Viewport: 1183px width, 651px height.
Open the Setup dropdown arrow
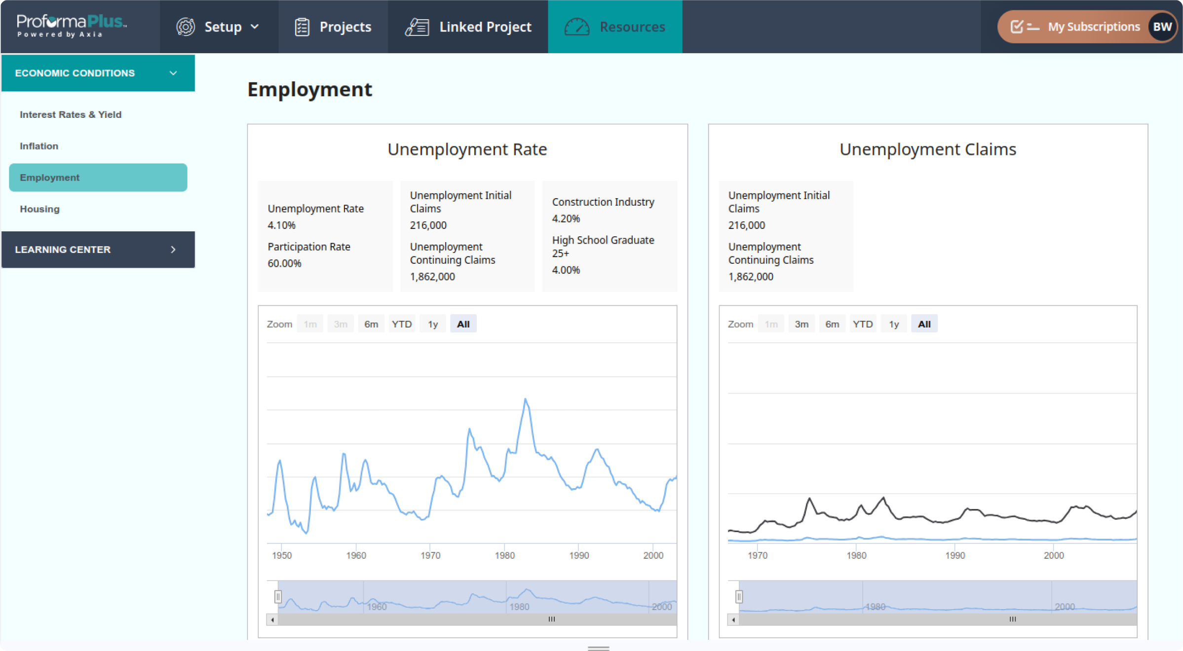click(255, 27)
